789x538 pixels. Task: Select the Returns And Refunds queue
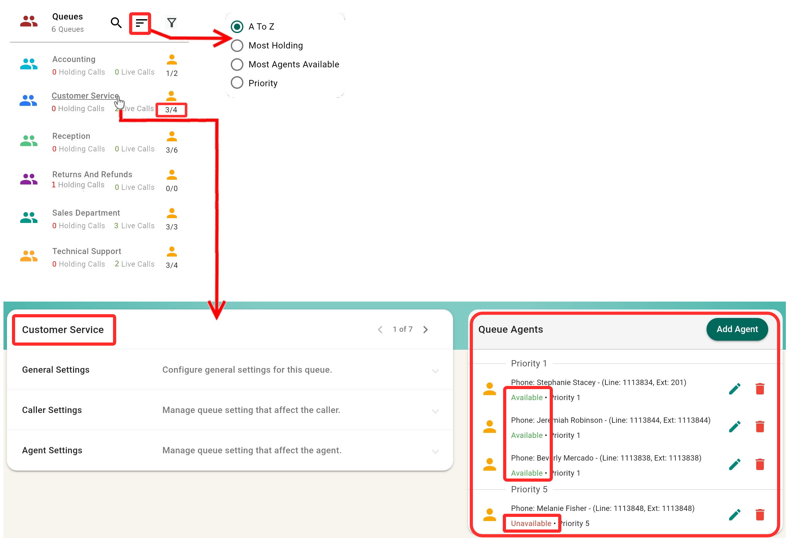[92, 174]
